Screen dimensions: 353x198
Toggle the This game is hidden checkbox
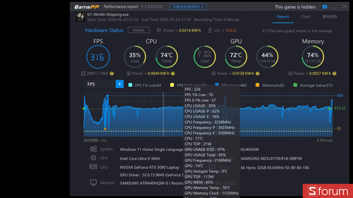(x=271, y=7)
